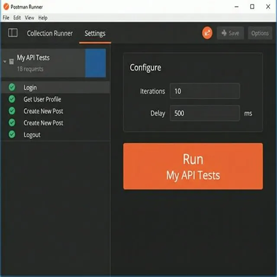Screen dimensions: 277x277
Task: Run the My API Tests collection
Action: 193,166
